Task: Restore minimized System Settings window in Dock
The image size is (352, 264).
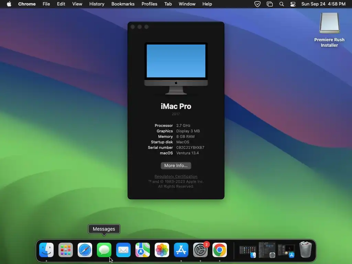Action: pos(267,250)
